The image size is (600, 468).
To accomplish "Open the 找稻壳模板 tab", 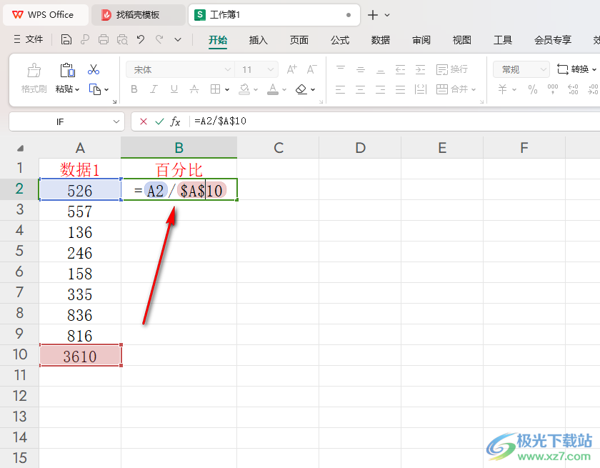I will pyautogui.click(x=138, y=15).
